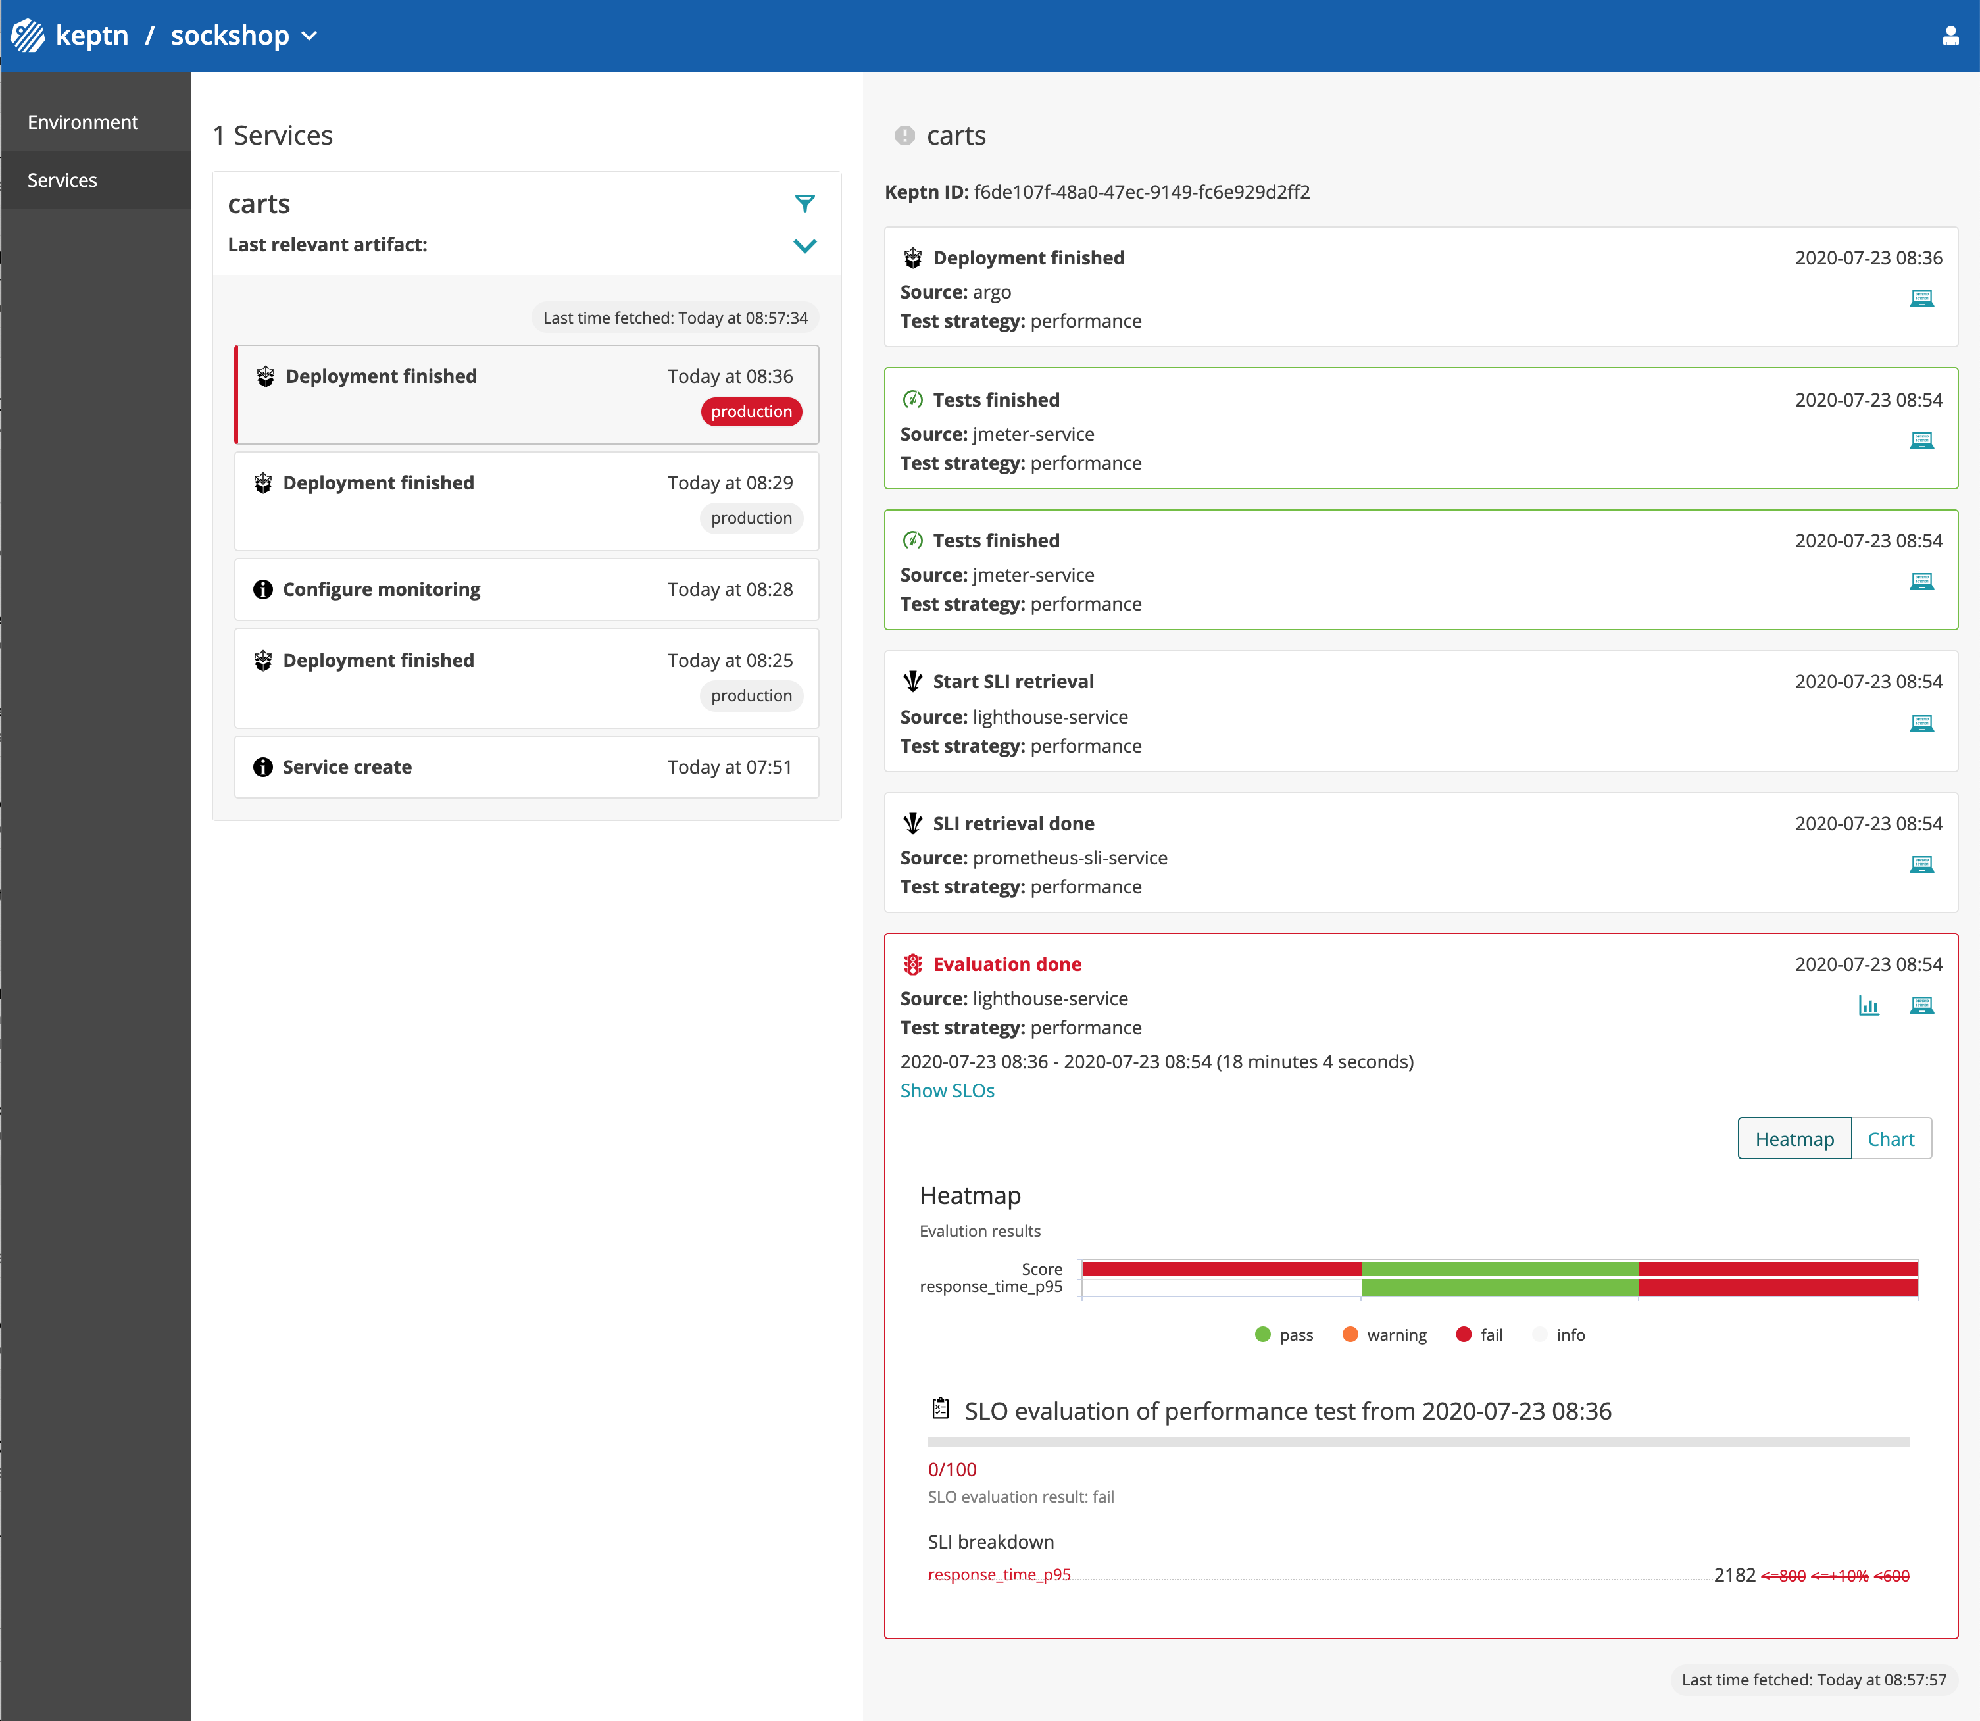This screenshot has width=1980, height=1721.
Task: Switch to Chart view
Action: 1891,1139
